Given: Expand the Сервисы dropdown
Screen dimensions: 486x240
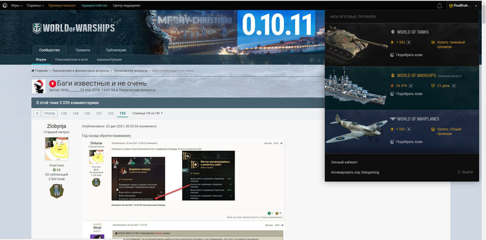Looking at the screenshot, I should coord(35,5).
